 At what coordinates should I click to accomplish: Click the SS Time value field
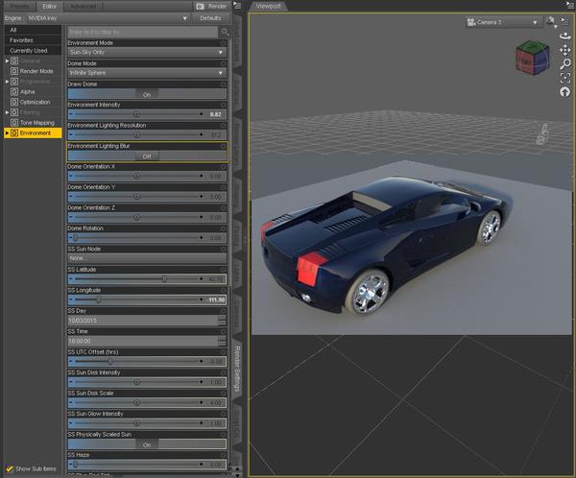tap(143, 341)
